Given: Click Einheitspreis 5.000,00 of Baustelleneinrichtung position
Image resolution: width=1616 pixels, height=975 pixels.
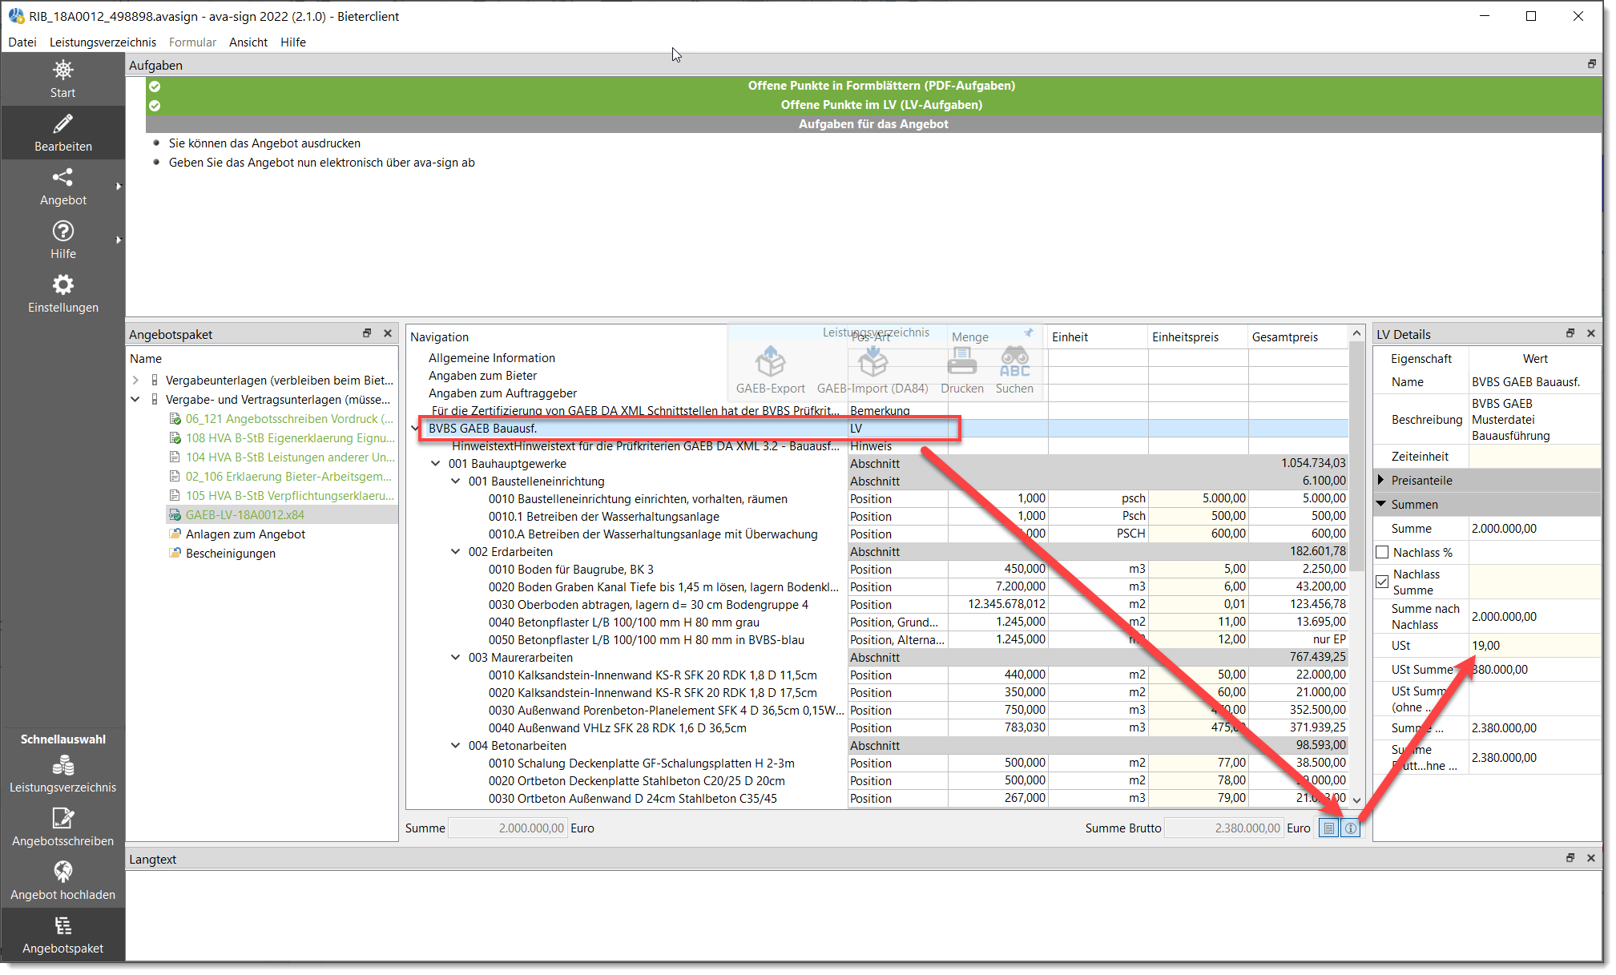Looking at the screenshot, I should pyautogui.click(x=1198, y=498).
